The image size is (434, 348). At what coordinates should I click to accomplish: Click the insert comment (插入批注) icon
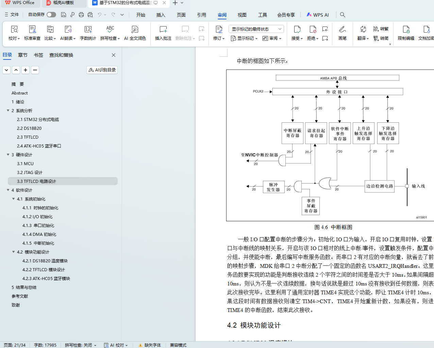point(163,30)
